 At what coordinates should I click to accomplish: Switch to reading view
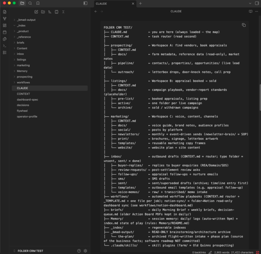click(250, 11)
